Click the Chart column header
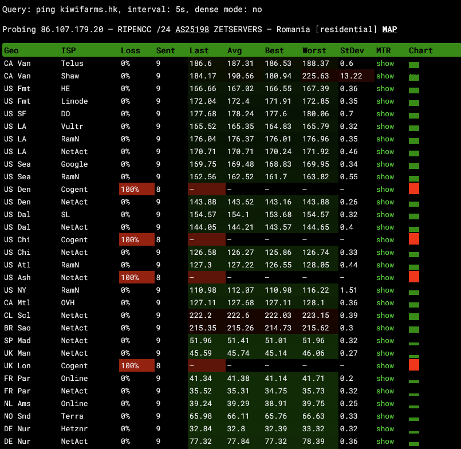The width and height of the screenshot is (461, 449). (x=421, y=50)
